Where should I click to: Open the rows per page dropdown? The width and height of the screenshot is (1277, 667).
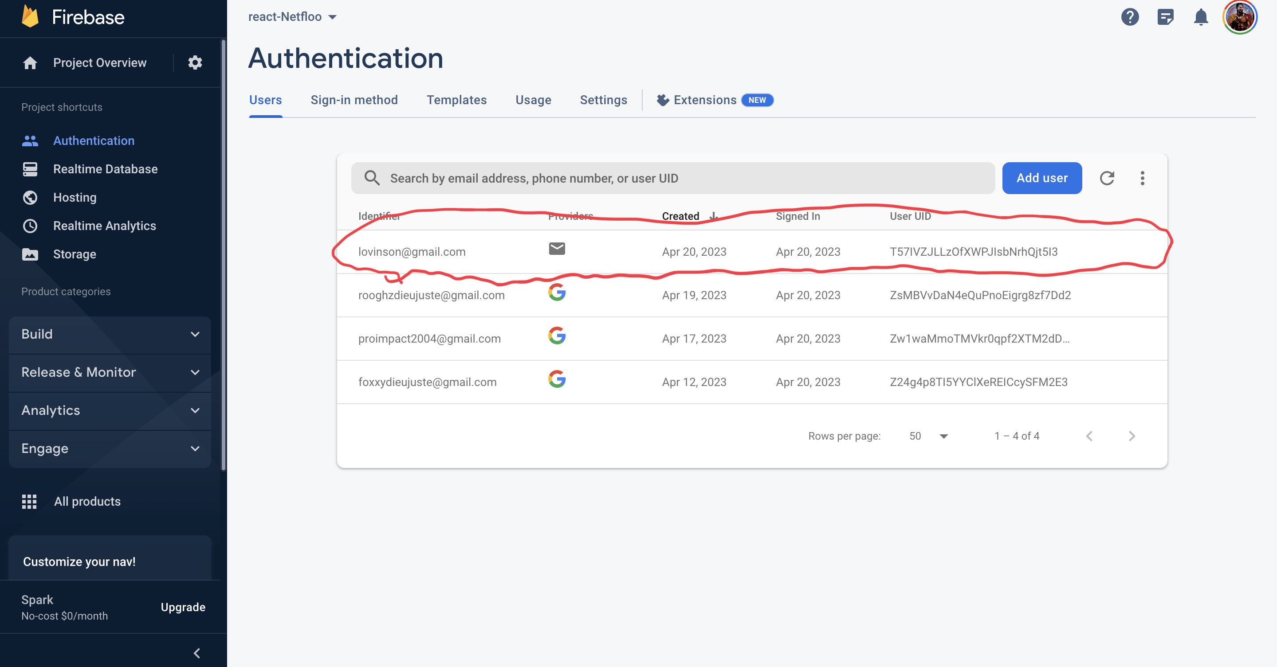[x=928, y=436]
